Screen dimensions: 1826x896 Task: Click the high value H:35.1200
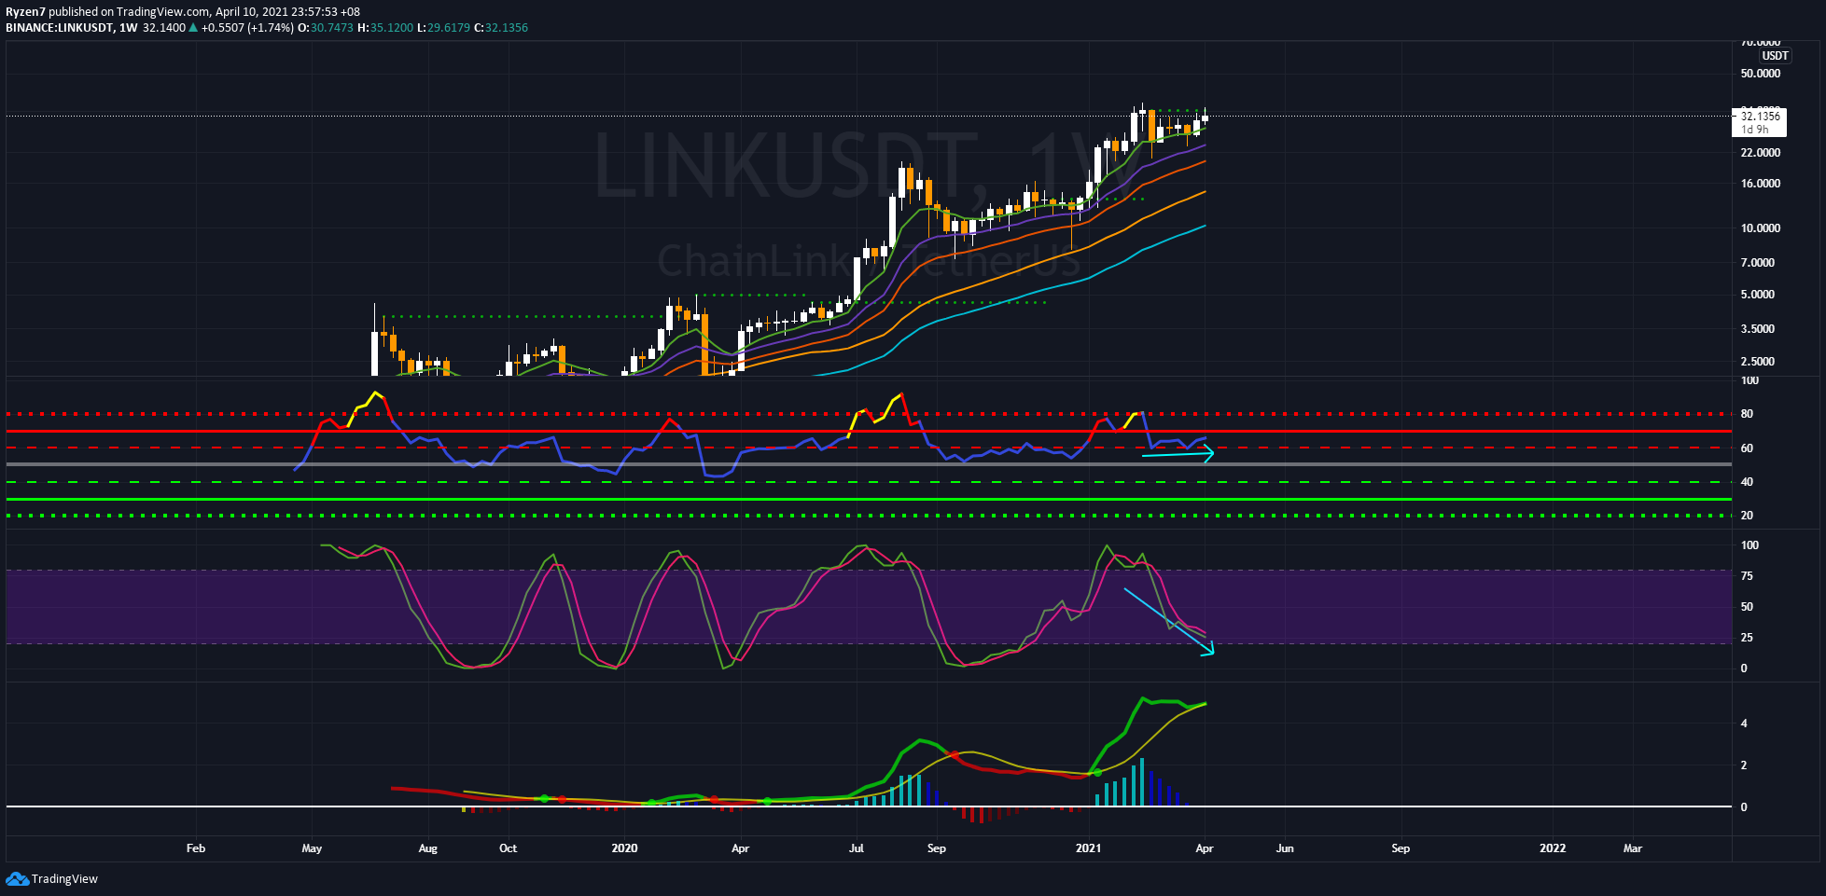pos(385,28)
